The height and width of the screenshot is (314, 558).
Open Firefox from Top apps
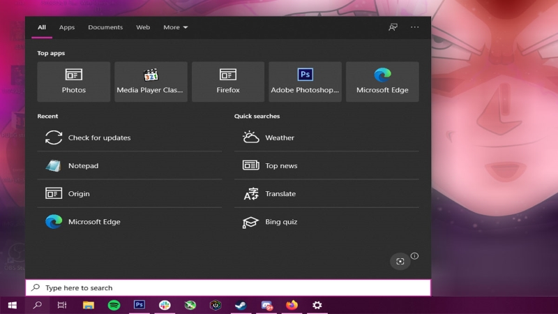click(x=228, y=82)
